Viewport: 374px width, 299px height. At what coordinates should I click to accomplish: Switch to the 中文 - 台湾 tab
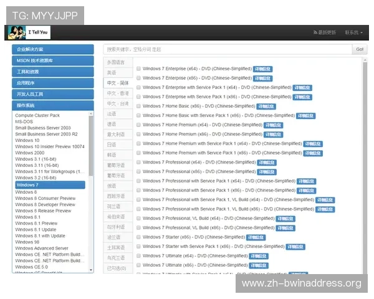118,104
